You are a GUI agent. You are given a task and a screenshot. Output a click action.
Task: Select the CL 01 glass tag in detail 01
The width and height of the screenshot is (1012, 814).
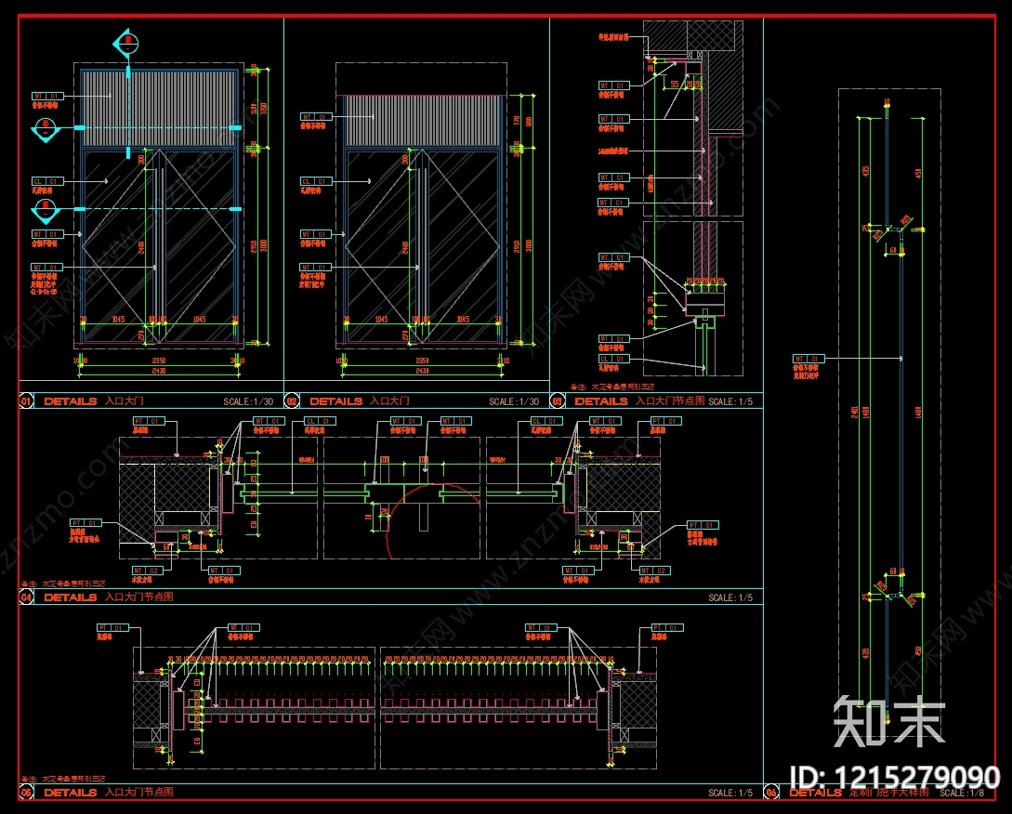[x=47, y=181]
